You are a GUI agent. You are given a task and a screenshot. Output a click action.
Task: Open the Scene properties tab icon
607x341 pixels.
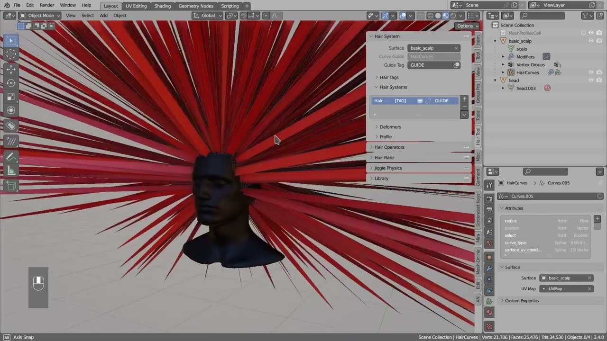pyautogui.click(x=489, y=232)
